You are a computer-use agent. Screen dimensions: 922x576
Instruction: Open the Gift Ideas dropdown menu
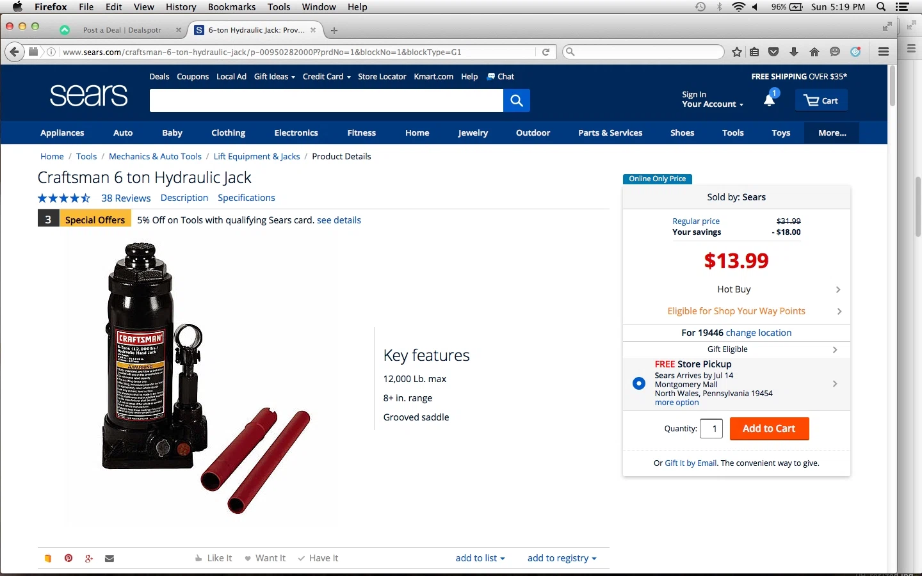click(x=275, y=76)
